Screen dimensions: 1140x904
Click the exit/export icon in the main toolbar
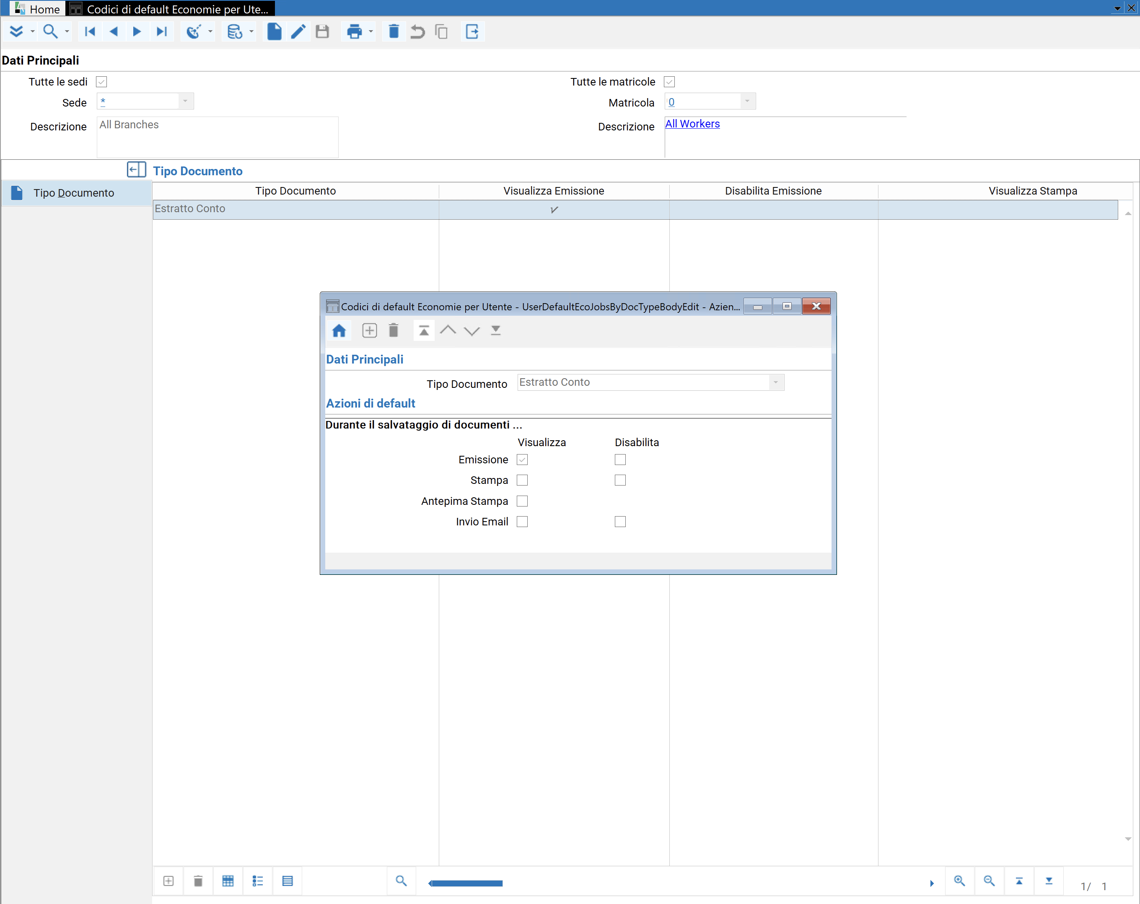pyautogui.click(x=472, y=32)
